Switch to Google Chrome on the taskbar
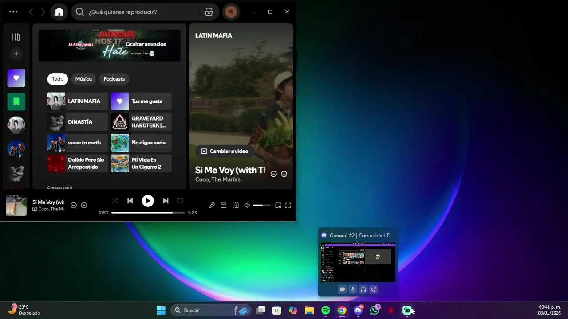The image size is (568, 319). [x=342, y=310]
